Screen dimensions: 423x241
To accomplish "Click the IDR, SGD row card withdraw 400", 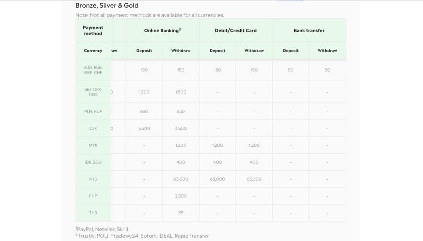I will (x=254, y=162).
